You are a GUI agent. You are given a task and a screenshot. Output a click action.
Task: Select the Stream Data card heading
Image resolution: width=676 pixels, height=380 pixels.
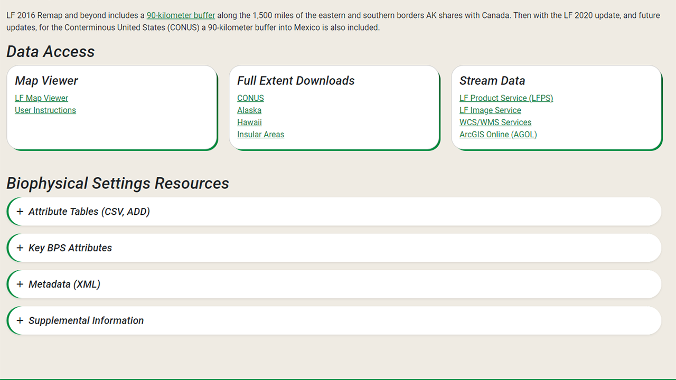492,81
